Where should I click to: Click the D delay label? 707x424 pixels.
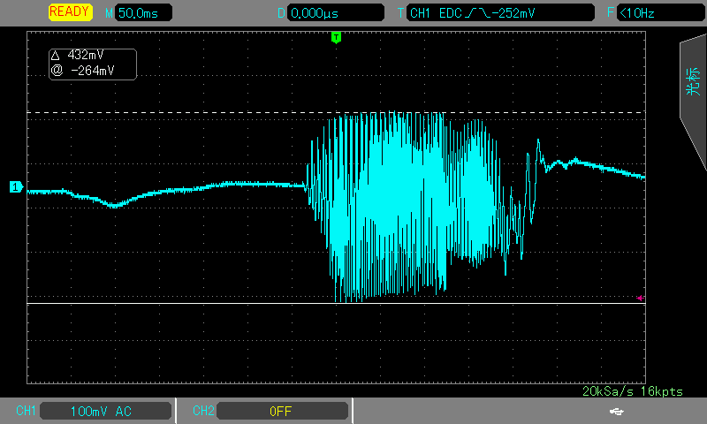click(281, 13)
